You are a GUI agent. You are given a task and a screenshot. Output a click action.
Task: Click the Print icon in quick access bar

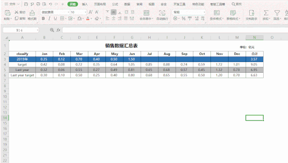[38, 4]
